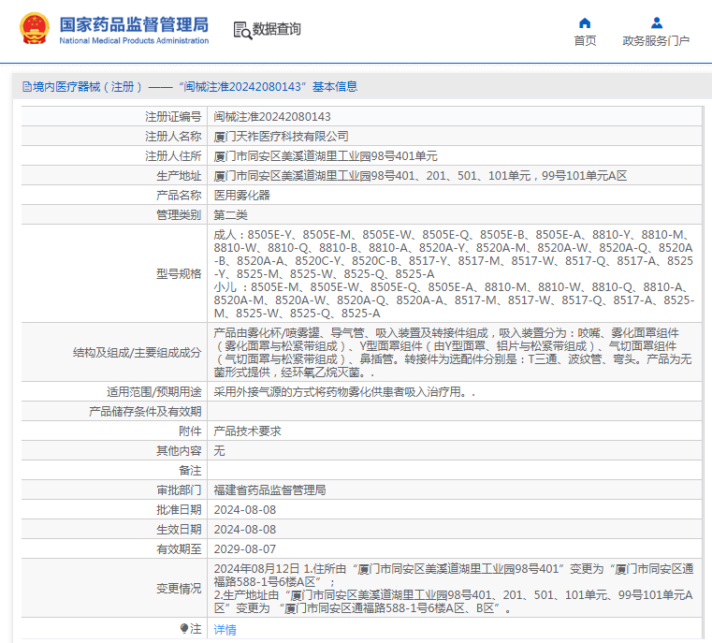Click 产品技术要求 attachment text

pos(248,431)
